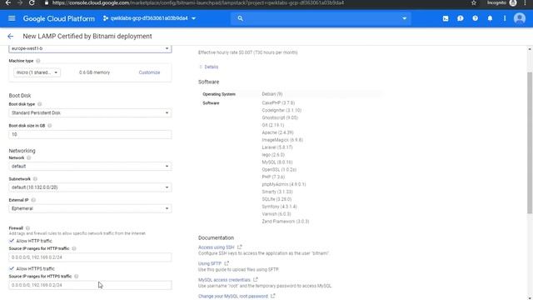
Task: Reload the page in browser
Action: pos(32,3)
